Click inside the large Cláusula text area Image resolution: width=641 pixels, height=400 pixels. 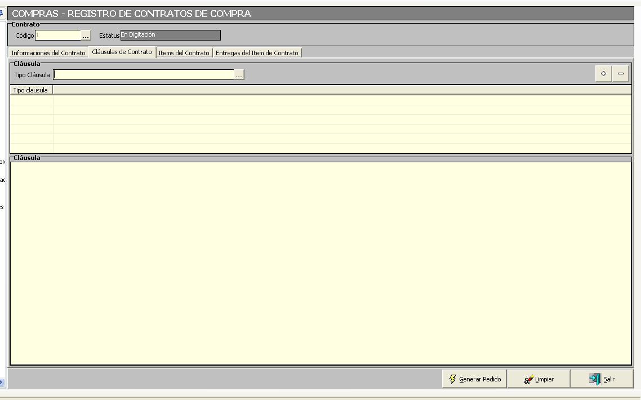(x=320, y=263)
